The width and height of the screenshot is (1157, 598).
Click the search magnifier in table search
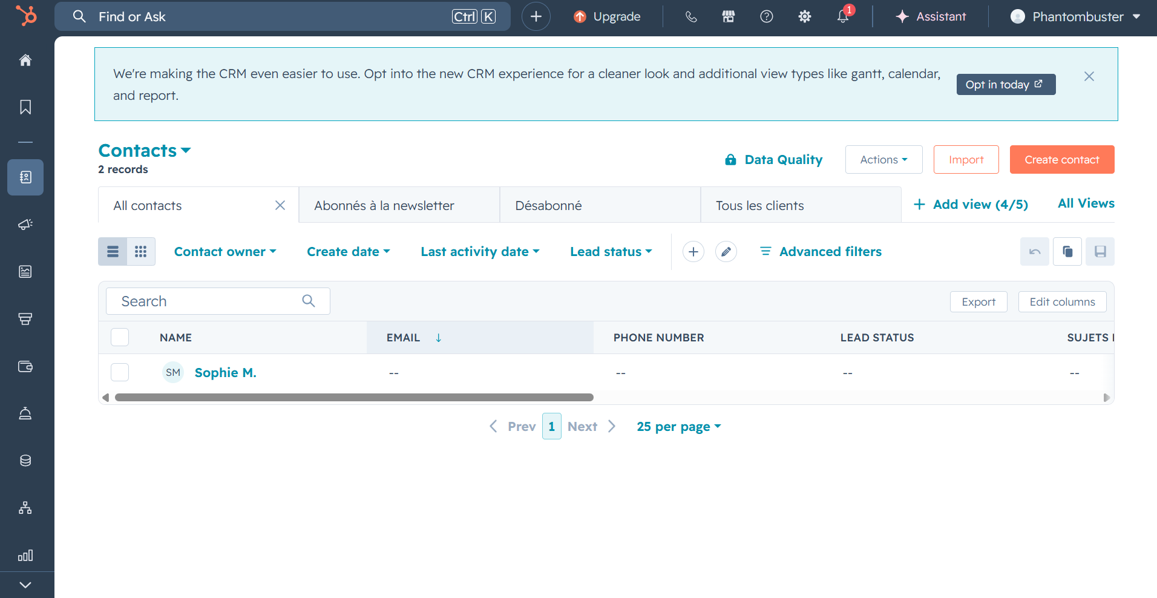click(309, 301)
